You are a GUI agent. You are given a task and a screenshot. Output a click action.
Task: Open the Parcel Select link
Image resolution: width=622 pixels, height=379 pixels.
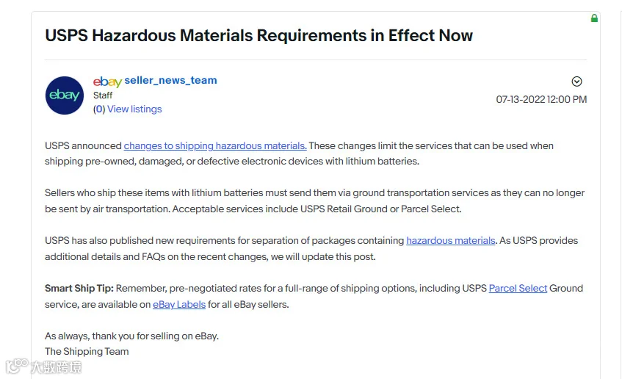518,288
